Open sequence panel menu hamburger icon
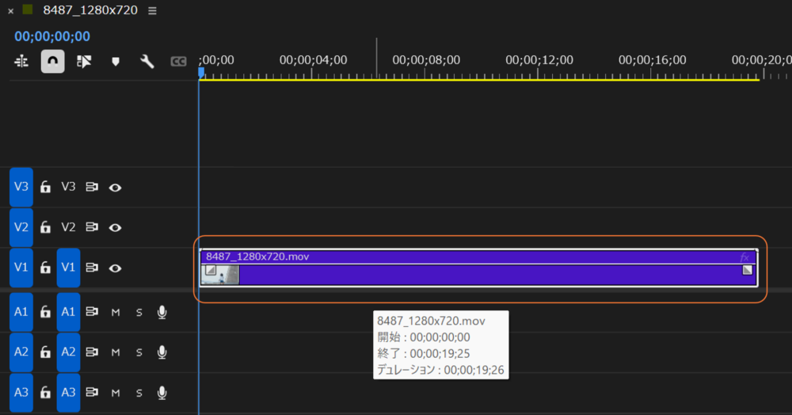 (152, 10)
